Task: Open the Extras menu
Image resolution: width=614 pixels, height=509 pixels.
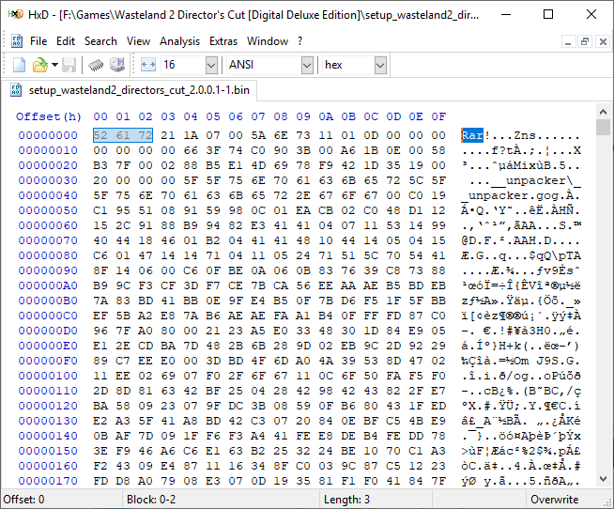Action: (x=223, y=41)
